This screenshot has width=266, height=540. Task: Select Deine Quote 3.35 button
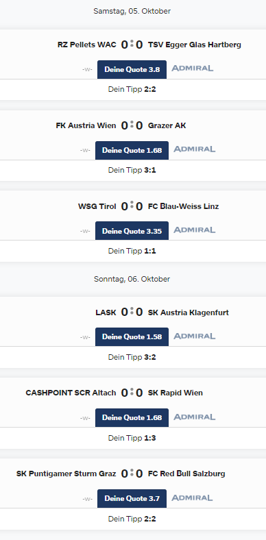pos(132,231)
